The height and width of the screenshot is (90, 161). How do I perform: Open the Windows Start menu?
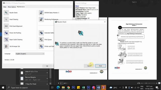click(x=3, y=87)
